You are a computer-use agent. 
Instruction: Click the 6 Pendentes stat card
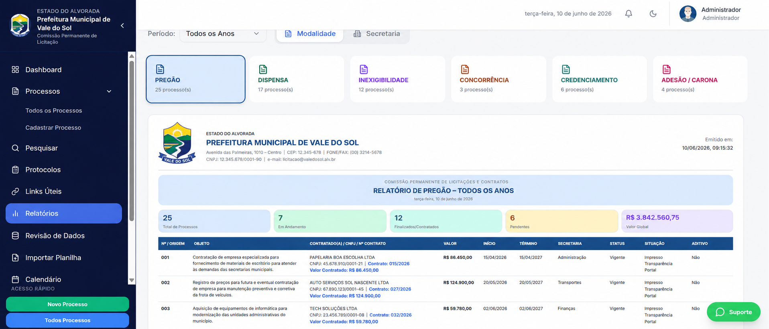point(561,221)
